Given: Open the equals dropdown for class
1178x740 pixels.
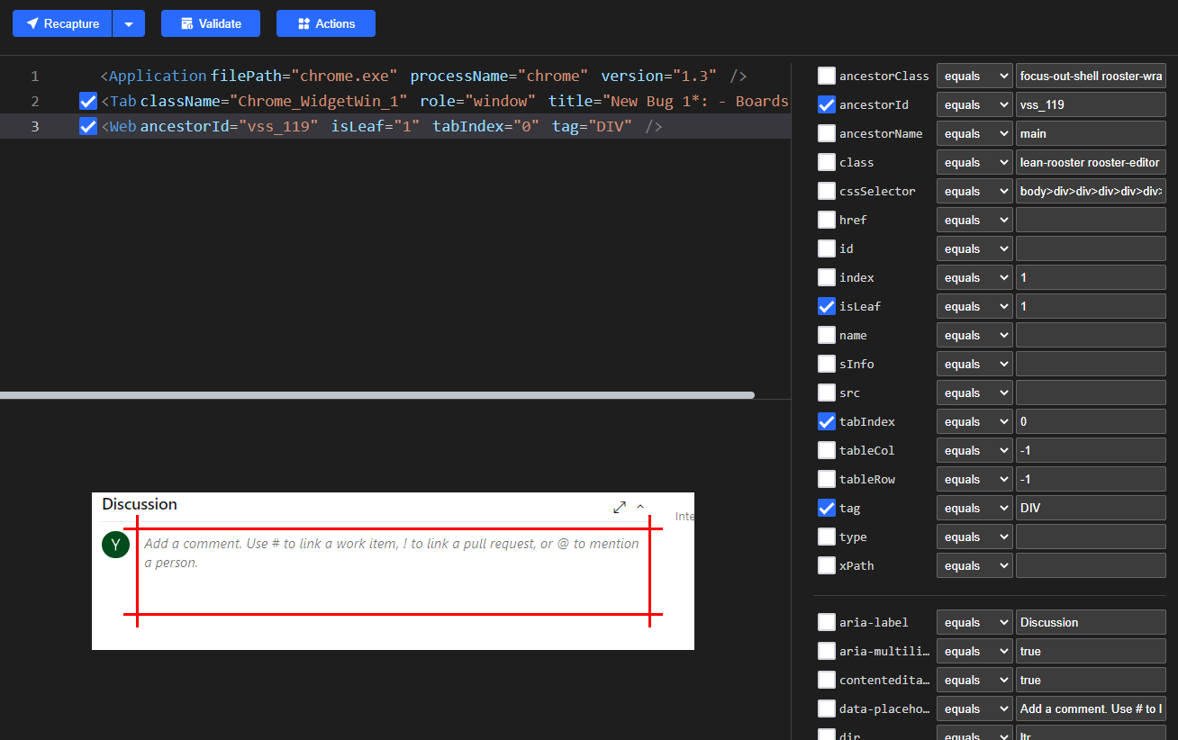Looking at the screenshot, I should tap(974, 162).
